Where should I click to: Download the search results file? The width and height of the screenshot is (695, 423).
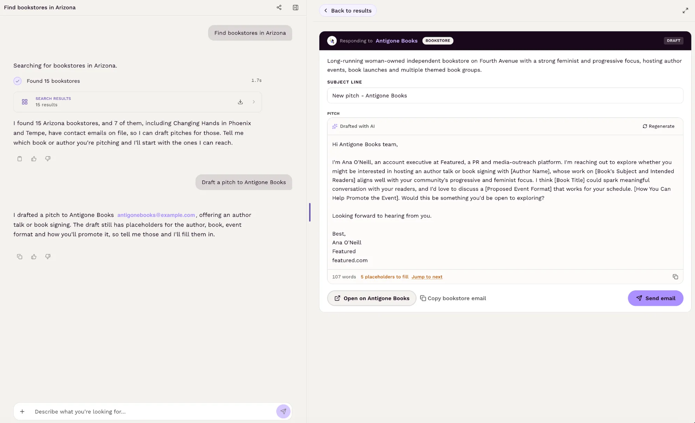(240, 102)
